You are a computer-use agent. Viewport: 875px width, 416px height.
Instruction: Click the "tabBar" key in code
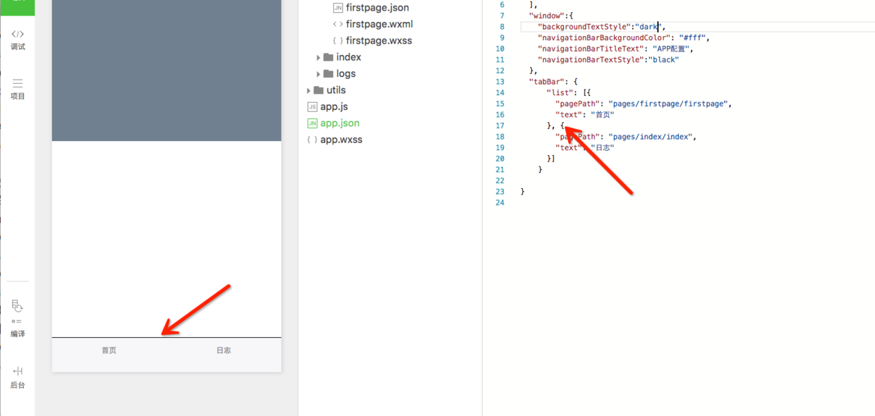click(x=546, y=82)
